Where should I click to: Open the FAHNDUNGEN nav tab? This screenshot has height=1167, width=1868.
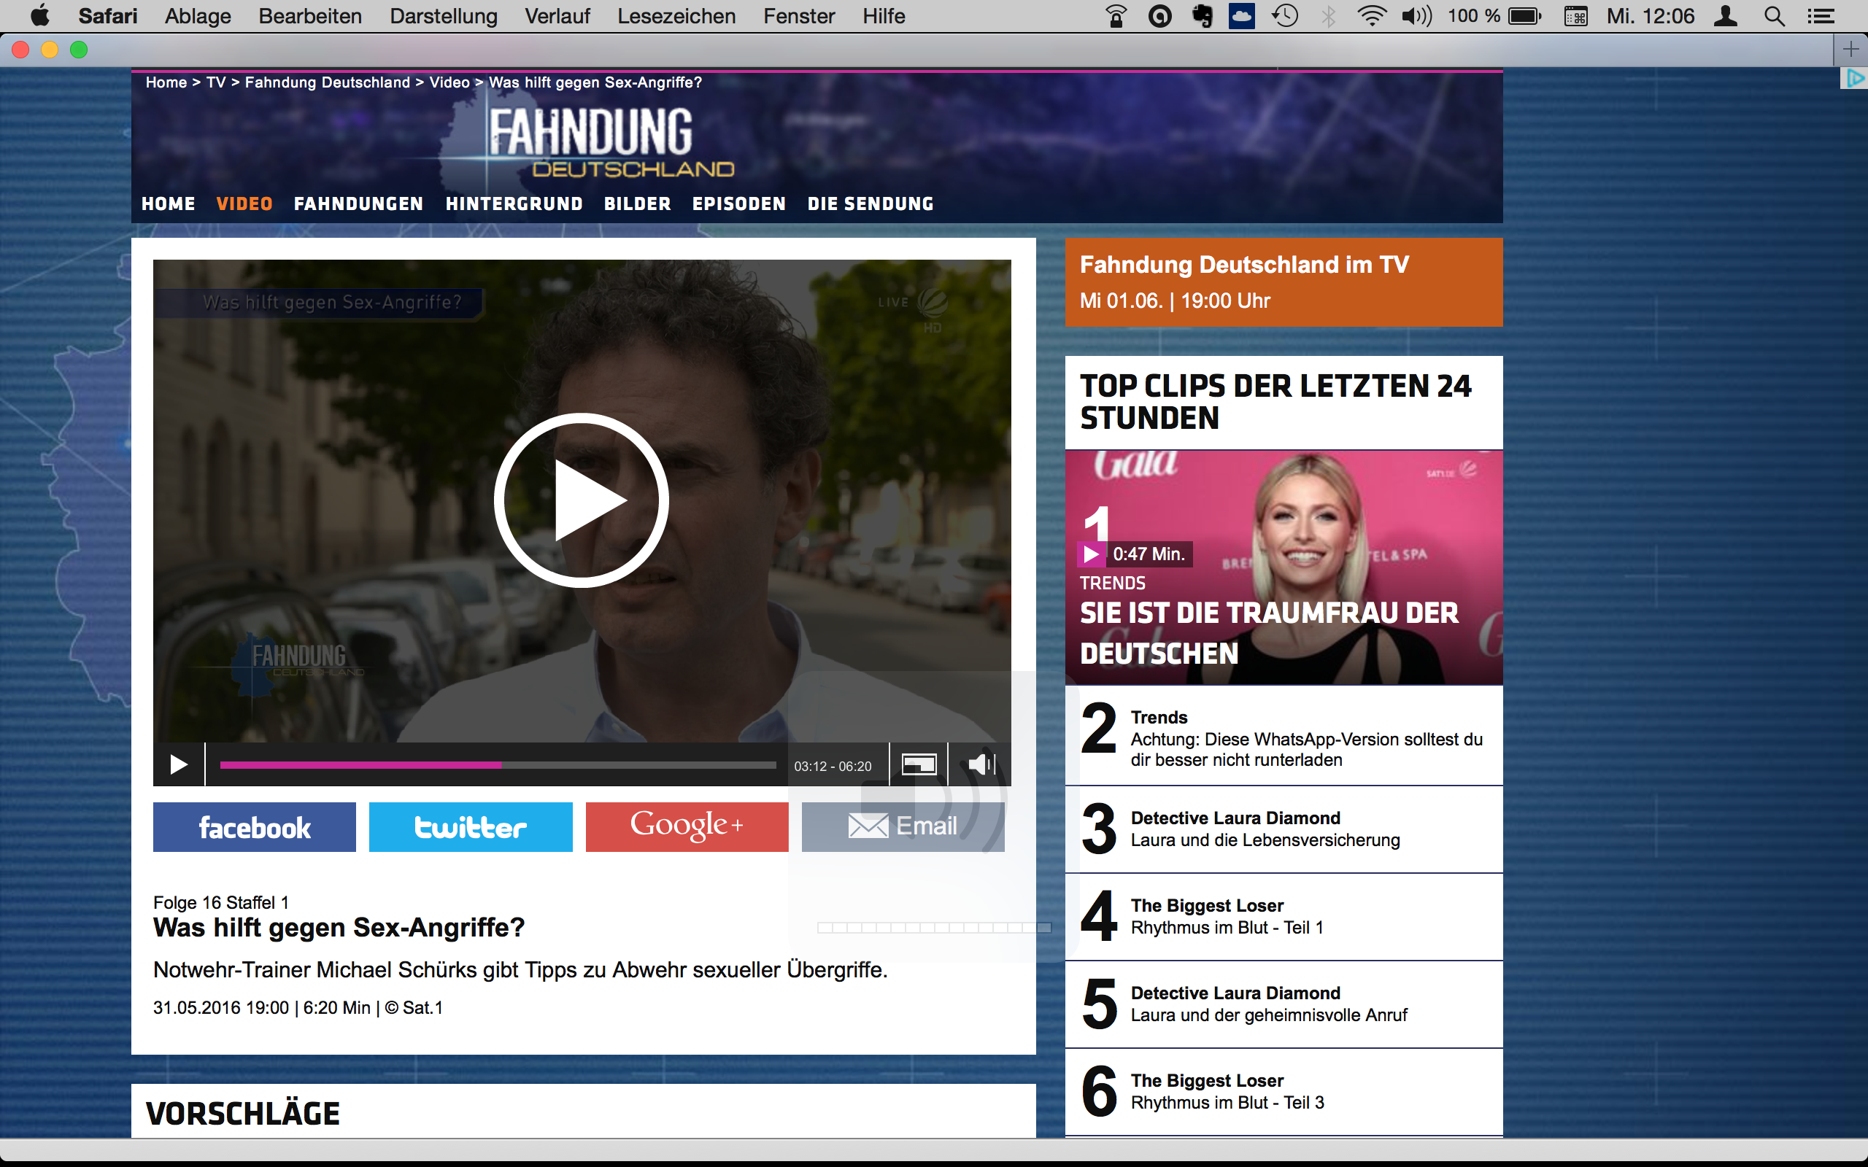tap(359, 203)
